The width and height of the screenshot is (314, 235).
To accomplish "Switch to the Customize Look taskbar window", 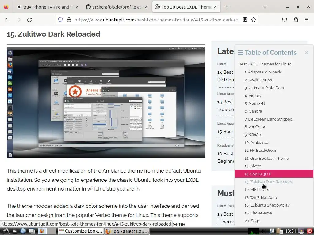I will 81,231.
